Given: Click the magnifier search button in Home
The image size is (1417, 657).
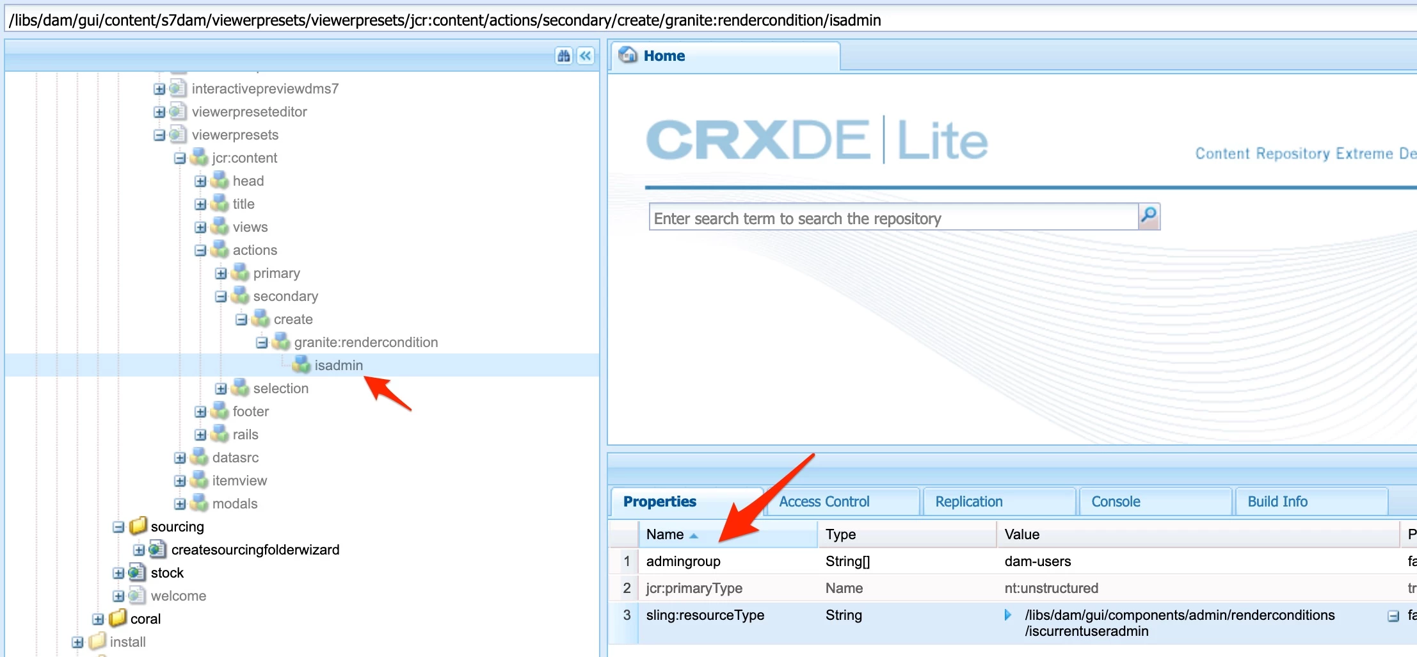Looking at the screenshot, I should (1149, 216).
